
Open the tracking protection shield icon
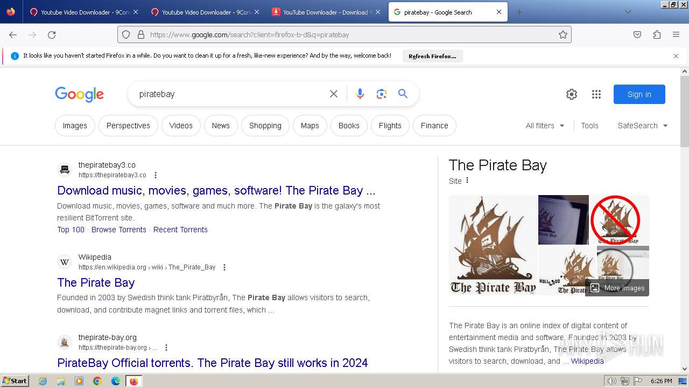[126, 34]
